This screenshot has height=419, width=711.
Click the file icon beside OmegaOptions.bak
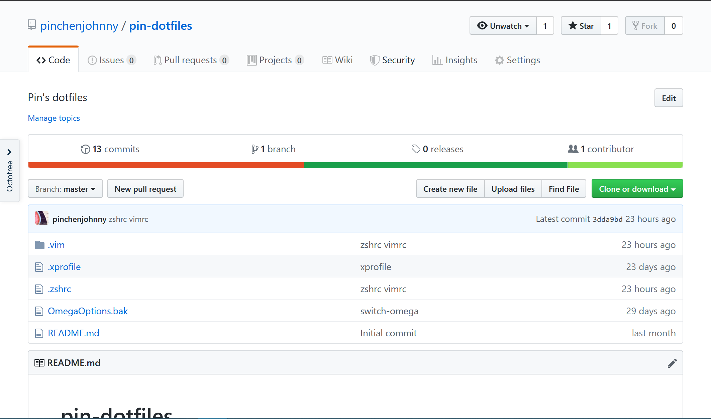click(39, 311)
